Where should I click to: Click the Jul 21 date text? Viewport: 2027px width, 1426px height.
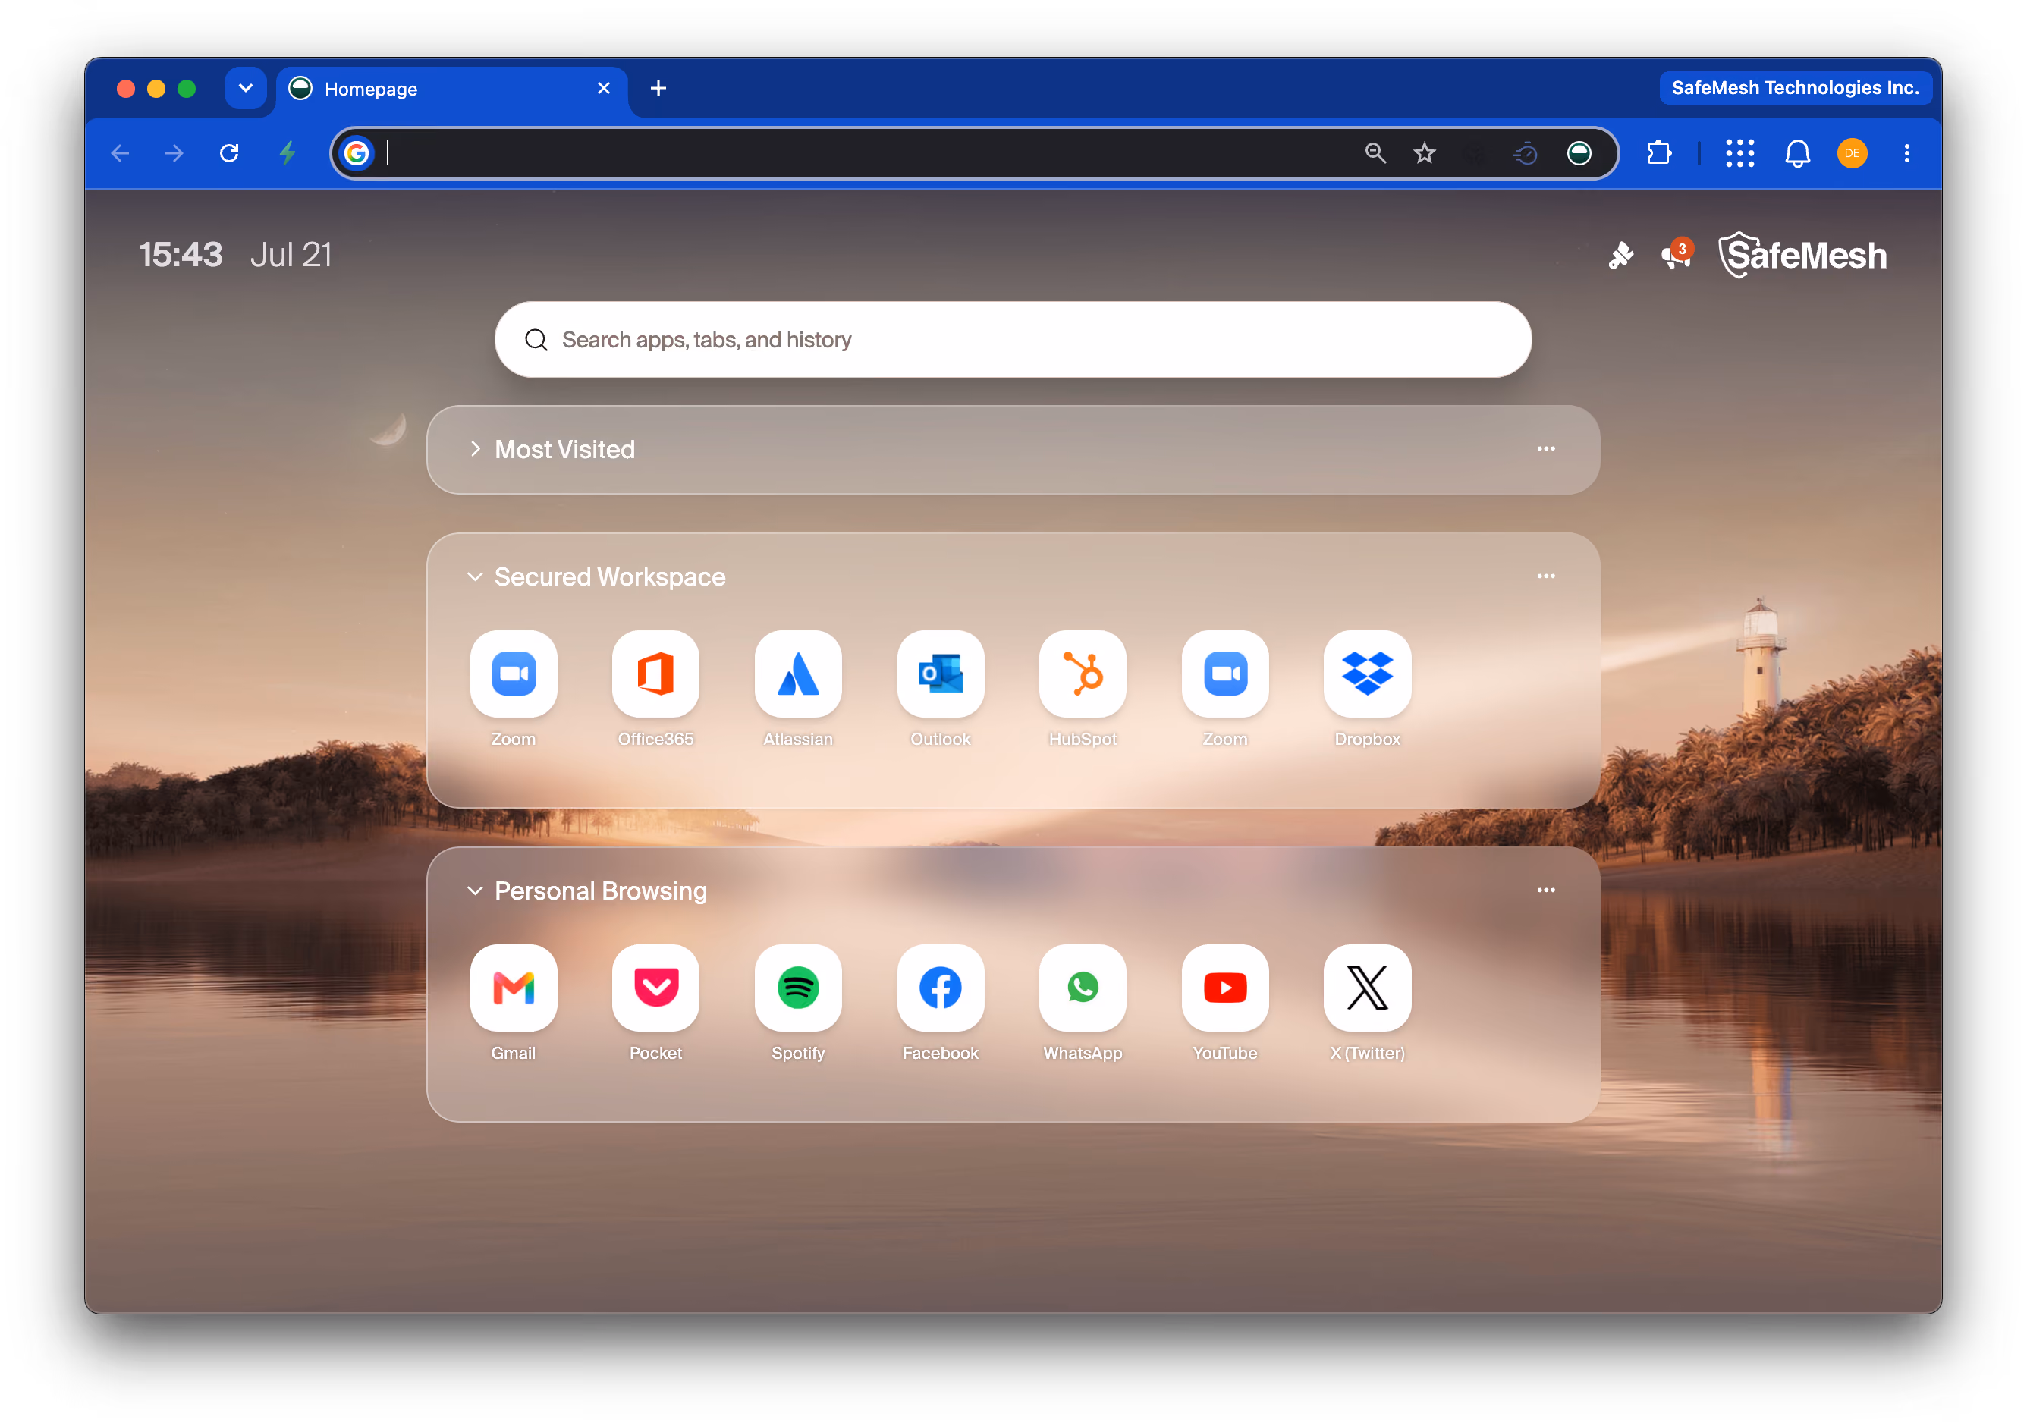[291, 255]
